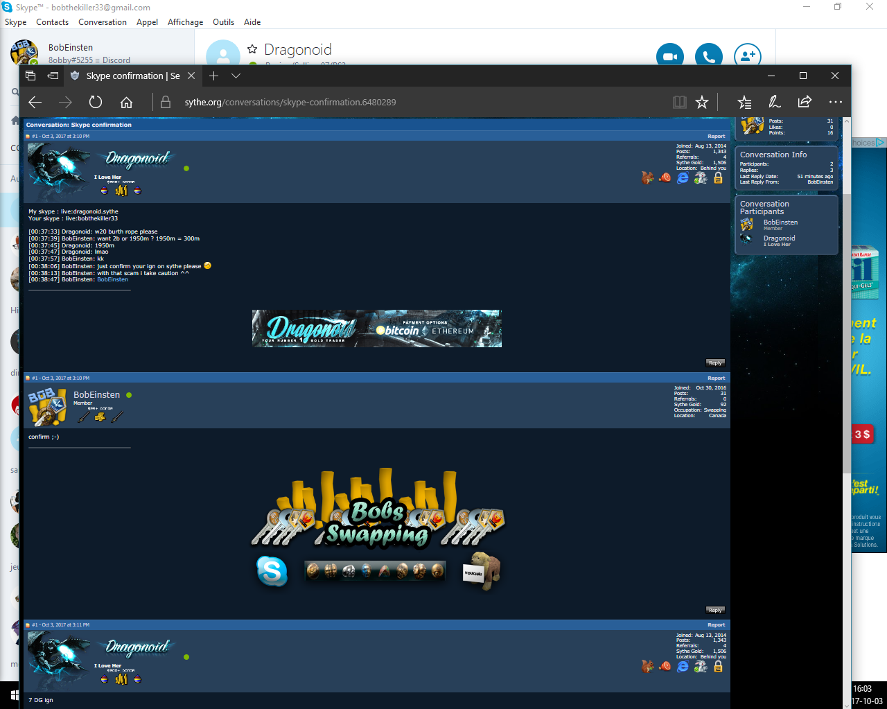Click the BobEinsten avatar in Conversation Participants
Image resolution: width=887 pixels, height=709 pixels.
point(747,224)
